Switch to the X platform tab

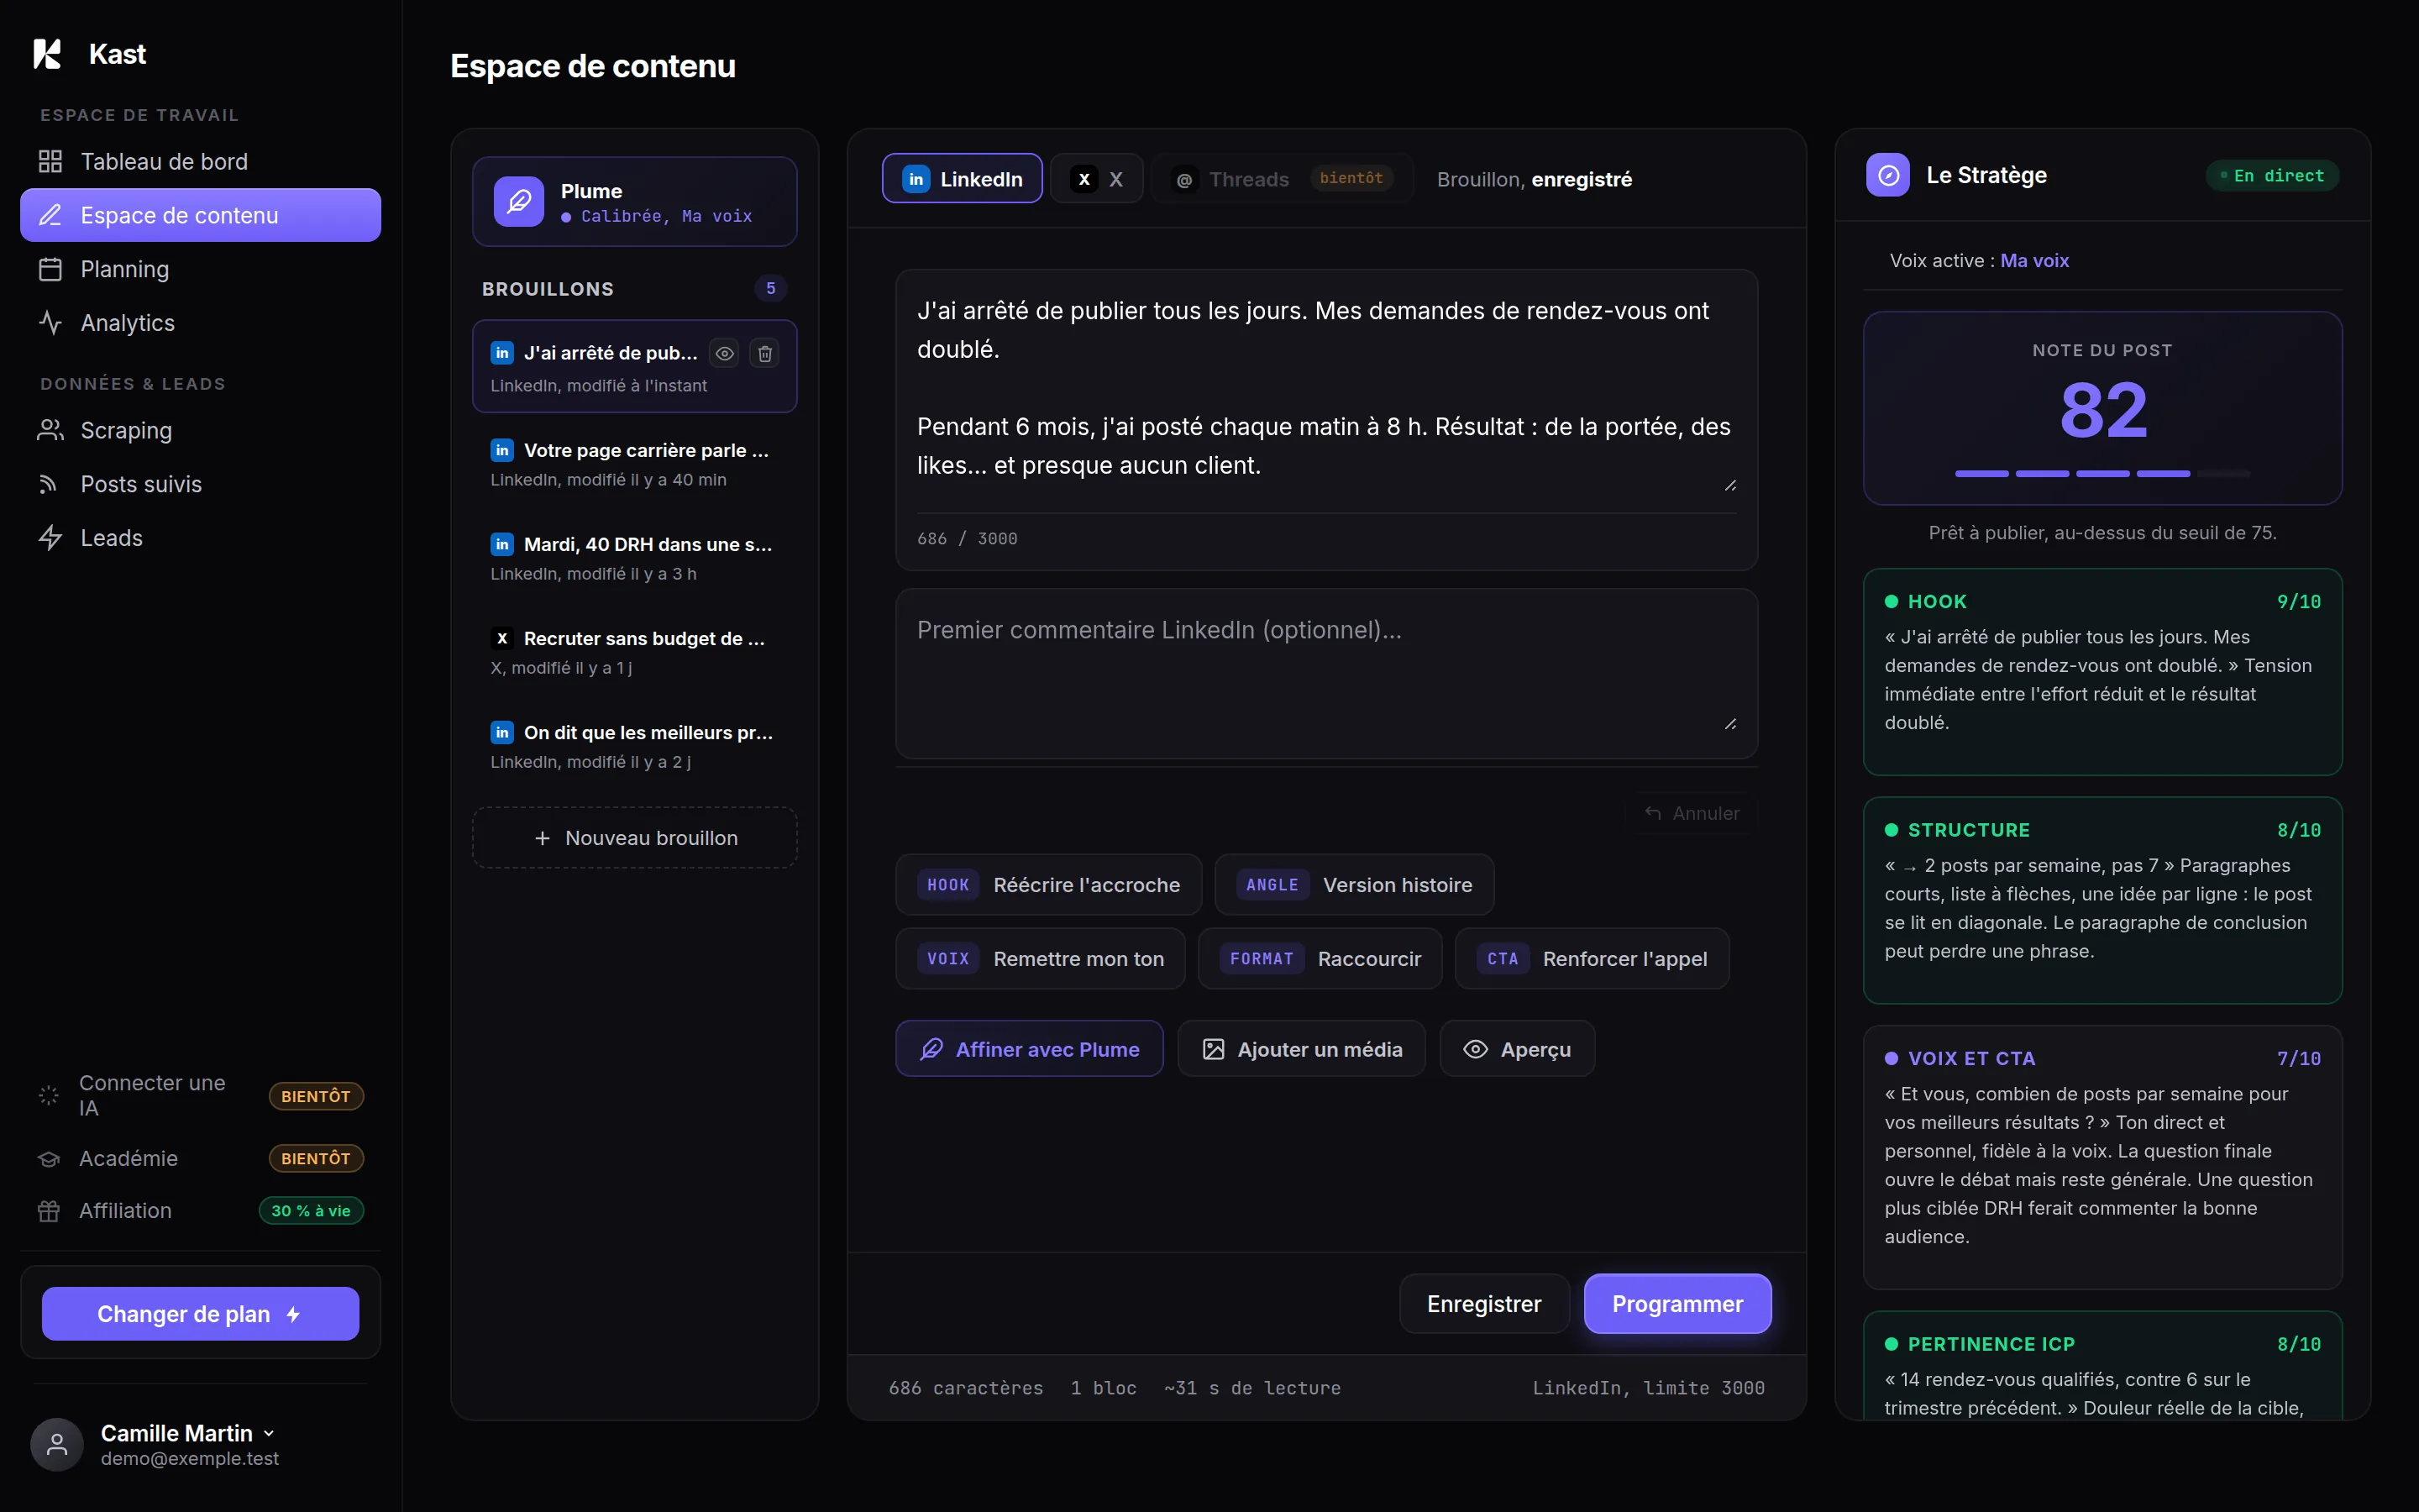coord(1097,179)
